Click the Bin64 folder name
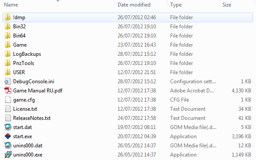 pyautogui.click(x=19, y=36)
